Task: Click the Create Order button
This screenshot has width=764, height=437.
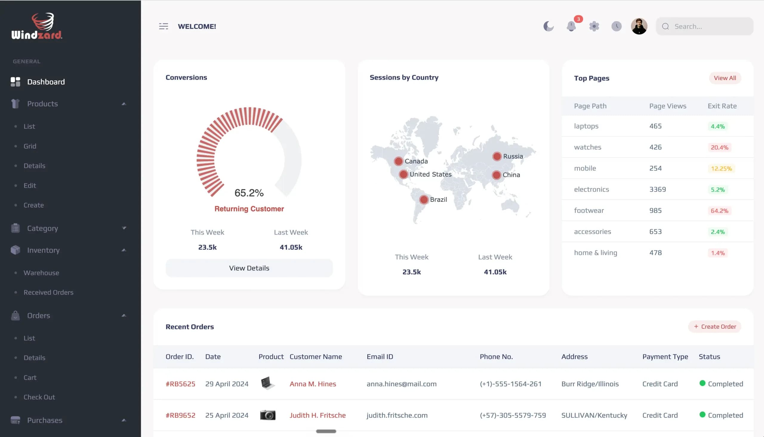Action: 714,327
